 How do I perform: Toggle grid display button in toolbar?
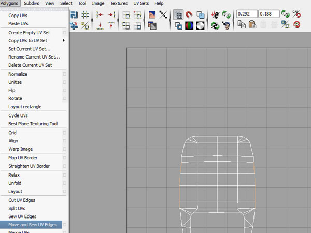pyautogui.click(x=178, y=15)
